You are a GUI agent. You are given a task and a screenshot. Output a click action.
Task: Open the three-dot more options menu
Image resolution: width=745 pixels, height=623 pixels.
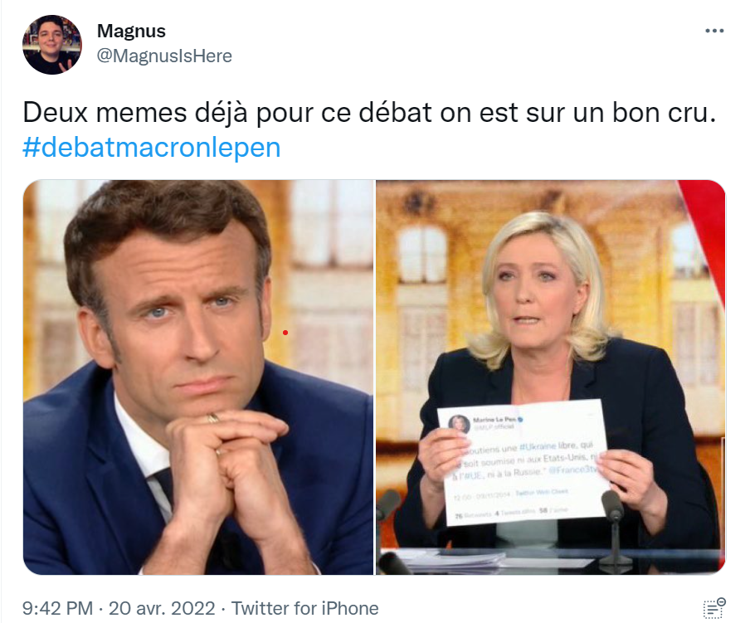pos(714,31)
